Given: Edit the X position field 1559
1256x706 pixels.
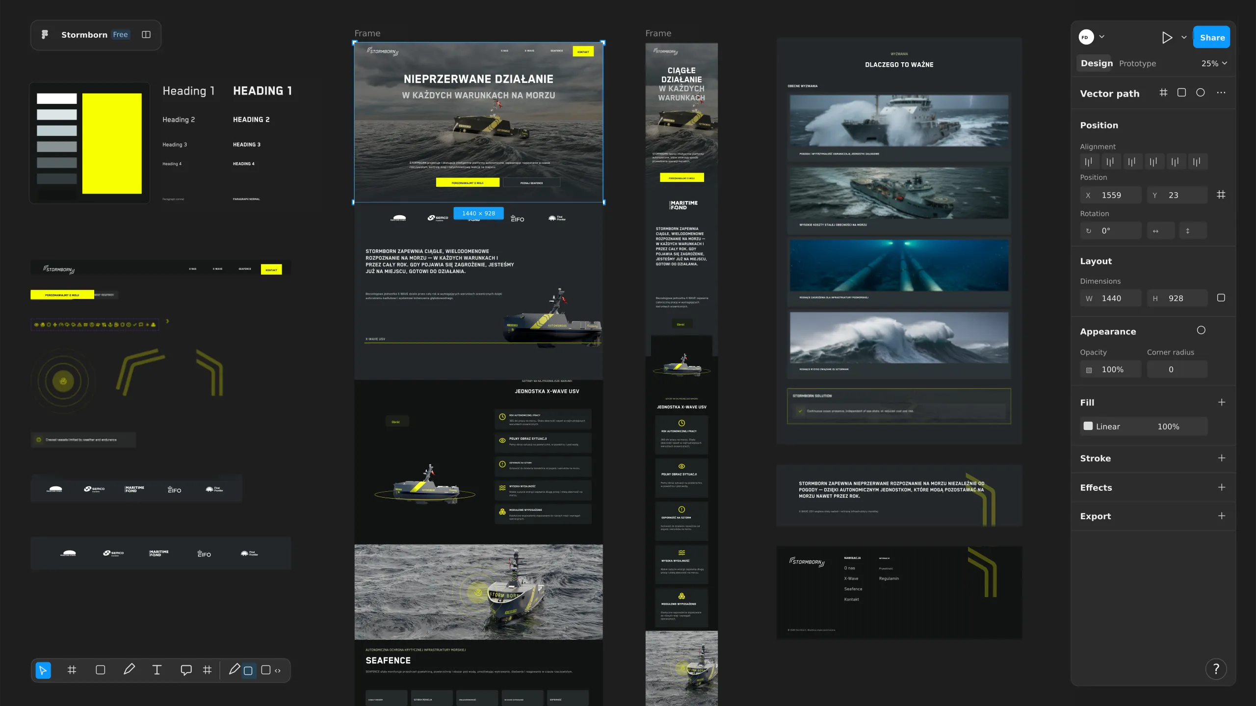Looking at the screenshot, I should click(x=1111, y=195).
